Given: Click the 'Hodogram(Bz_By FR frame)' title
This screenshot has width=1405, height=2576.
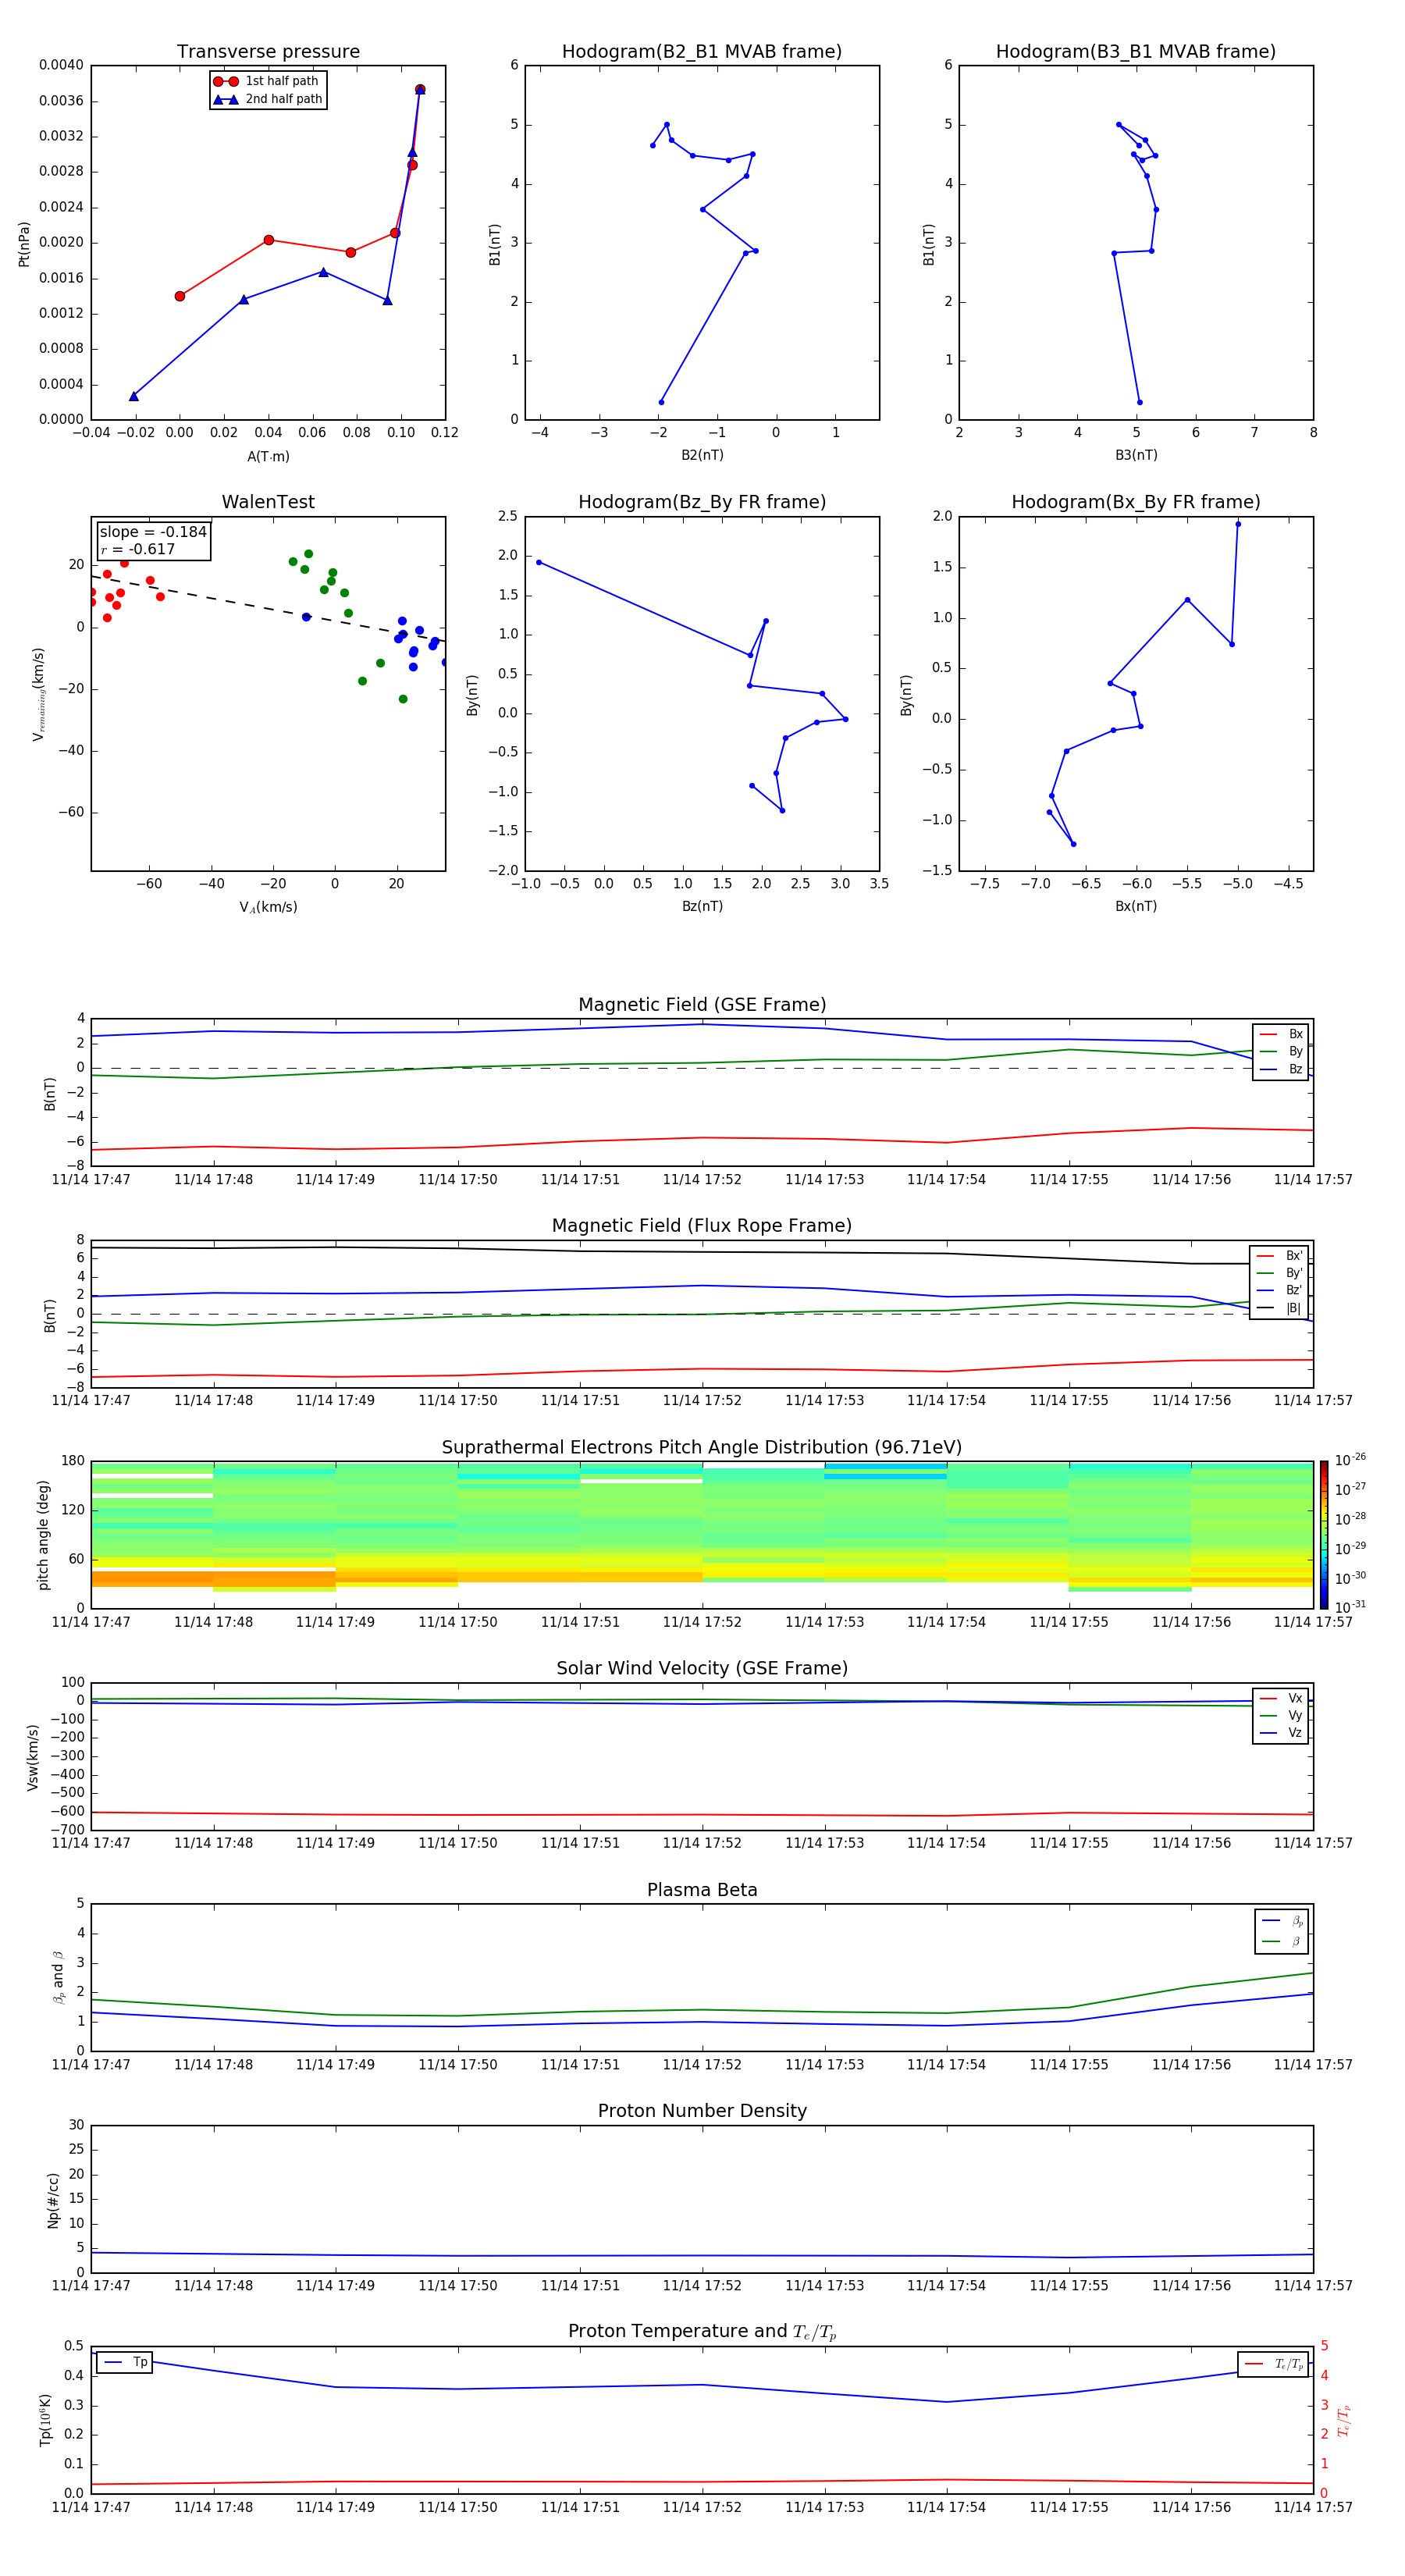Looking at the screenshot, I should tap(702, 502).
